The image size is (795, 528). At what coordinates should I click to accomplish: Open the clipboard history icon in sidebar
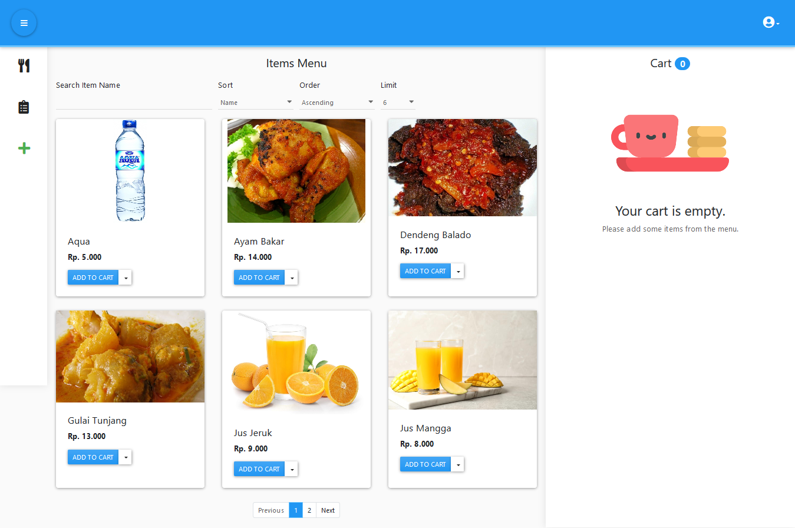point(24,107)
